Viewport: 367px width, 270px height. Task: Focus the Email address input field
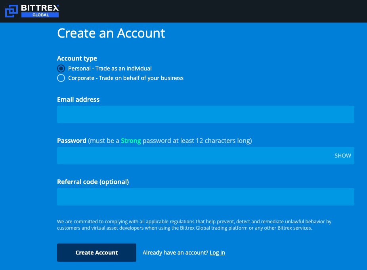206,114
